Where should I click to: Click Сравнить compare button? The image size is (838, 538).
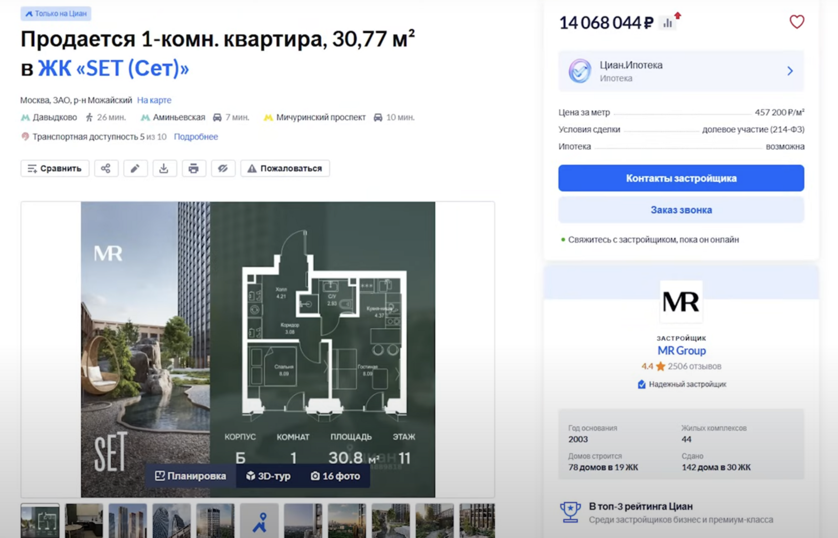point(55,168)
